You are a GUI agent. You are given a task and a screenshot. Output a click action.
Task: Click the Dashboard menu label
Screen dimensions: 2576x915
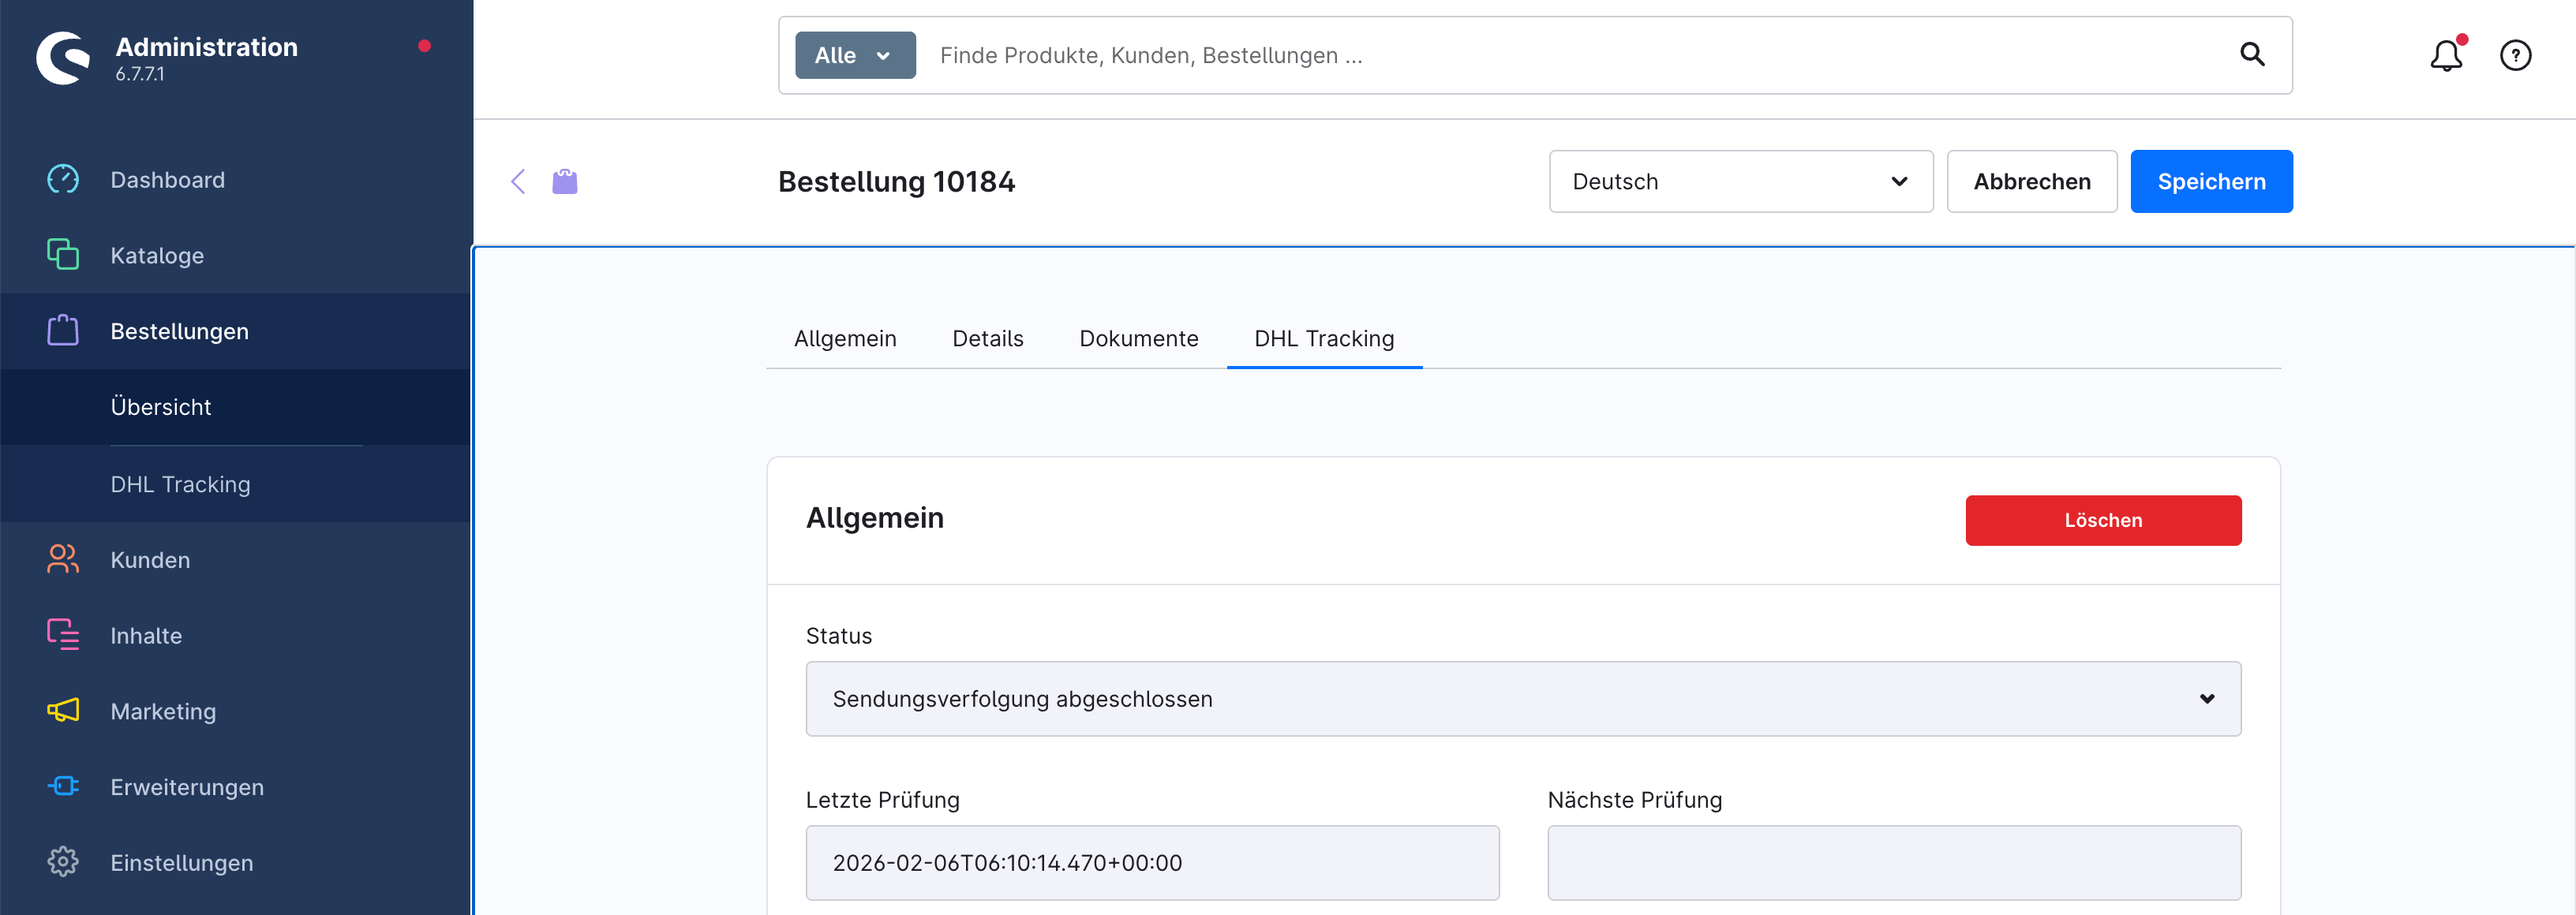(x=168, y=180)
